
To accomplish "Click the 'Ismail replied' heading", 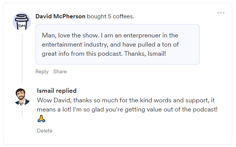I will pyautogui.click(x=57, y=91).
